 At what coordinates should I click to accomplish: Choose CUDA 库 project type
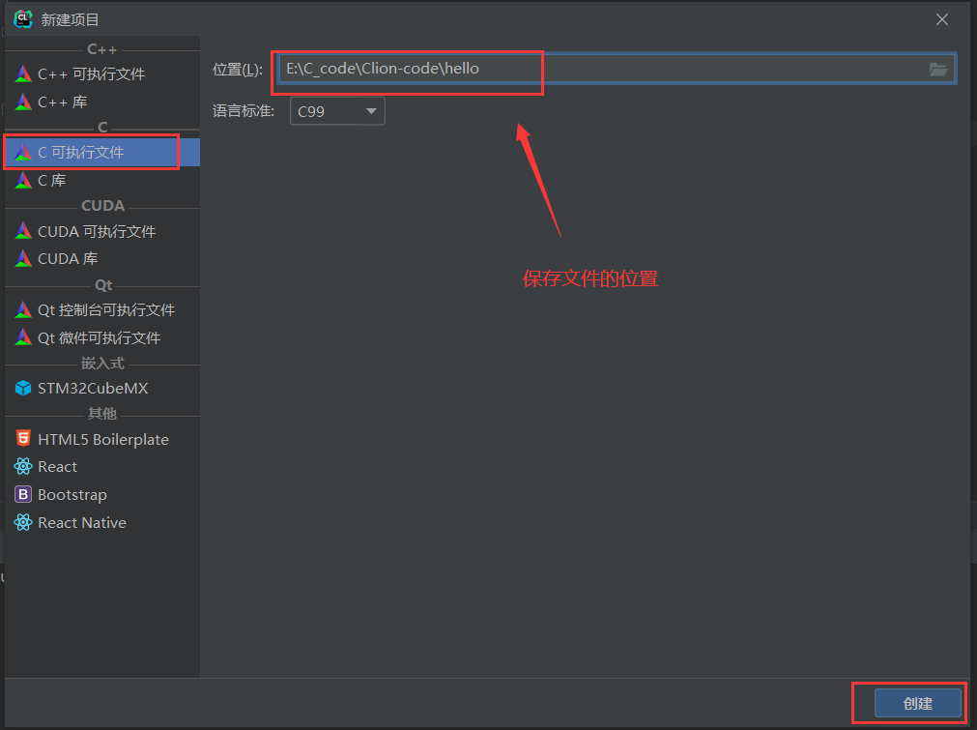click(x=102, y=258)
